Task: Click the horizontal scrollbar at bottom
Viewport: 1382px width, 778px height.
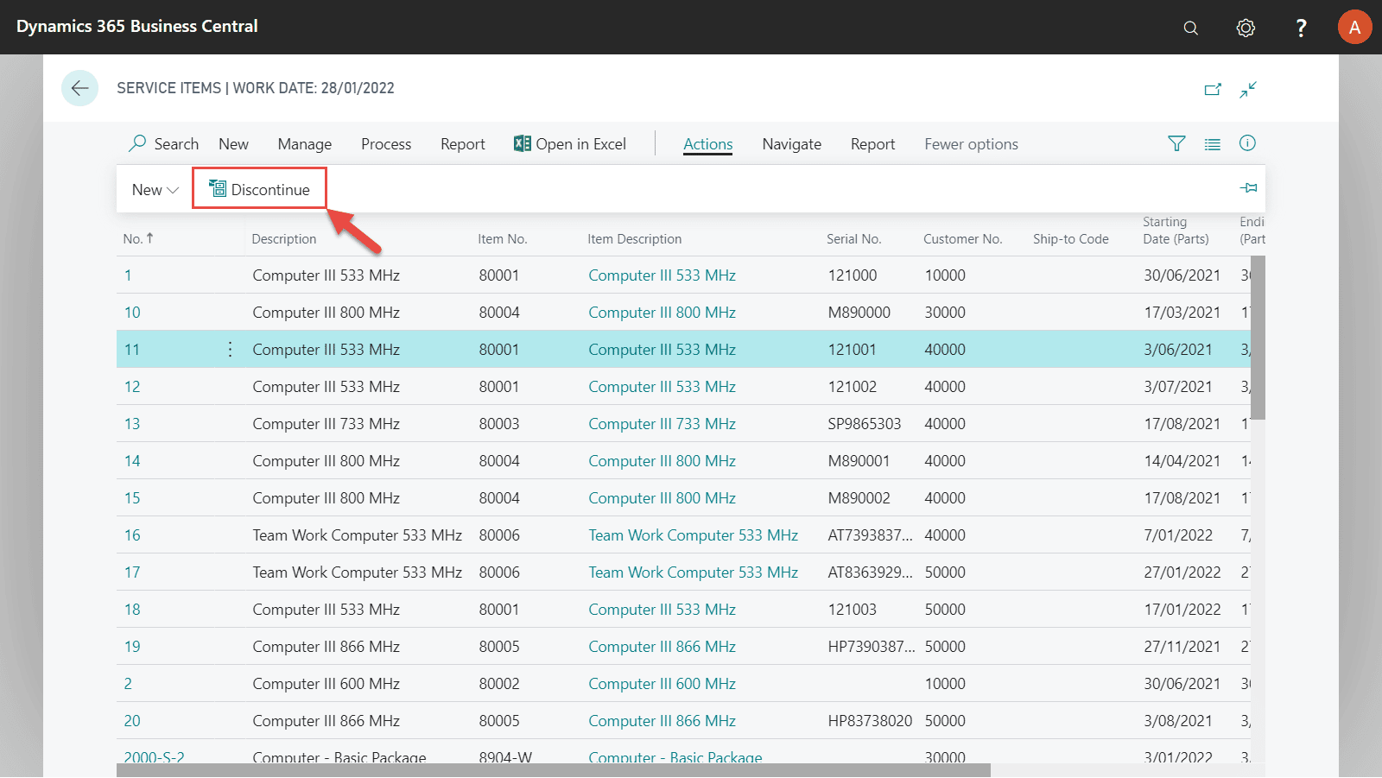Action: pyautogui.click(x=554, y=770)
